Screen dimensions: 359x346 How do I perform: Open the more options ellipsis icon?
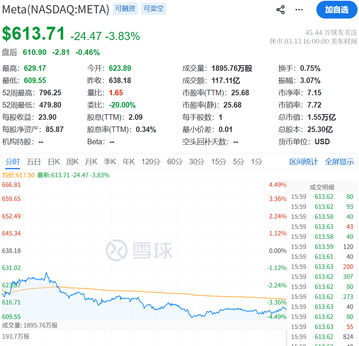(299, 10)
